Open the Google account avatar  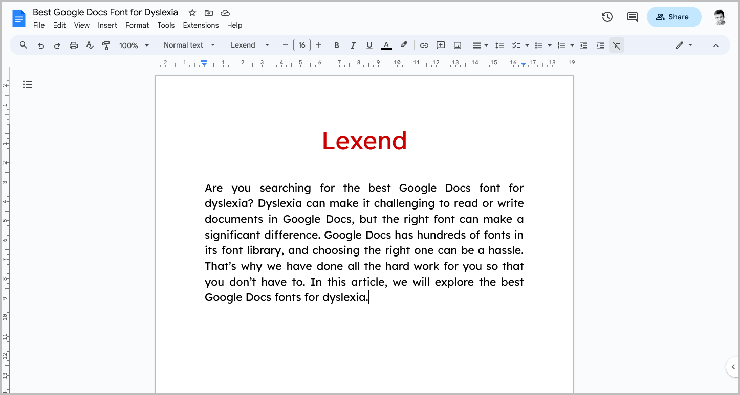pyautogui.click(x=720, y=17)
